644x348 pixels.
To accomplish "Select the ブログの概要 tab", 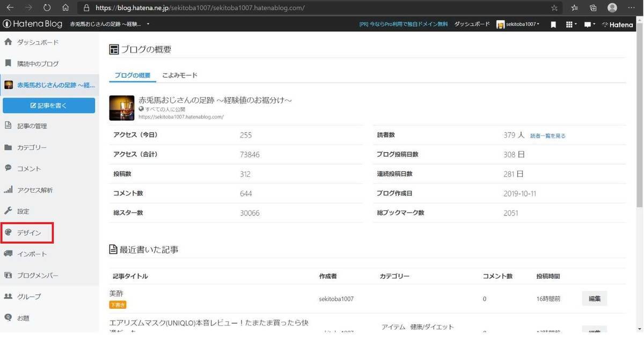I will pos(133,75).
